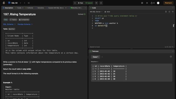176x99 pixels.
Task: Click the '2015-01-04' testcase row
Action: [109, 79]
